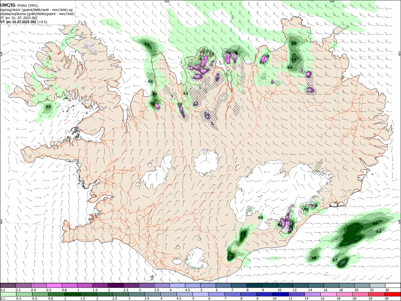Screen dimensions: 401x301
Task: Pick the grayish-purple 0.2 swatch in top legend row
Action: pos(8,285)
